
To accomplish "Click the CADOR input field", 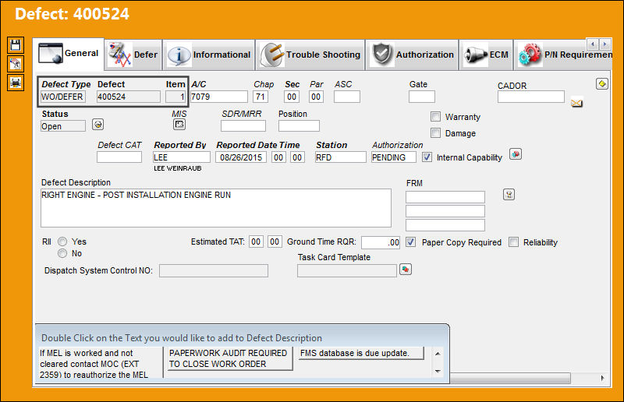I will 531,97.
